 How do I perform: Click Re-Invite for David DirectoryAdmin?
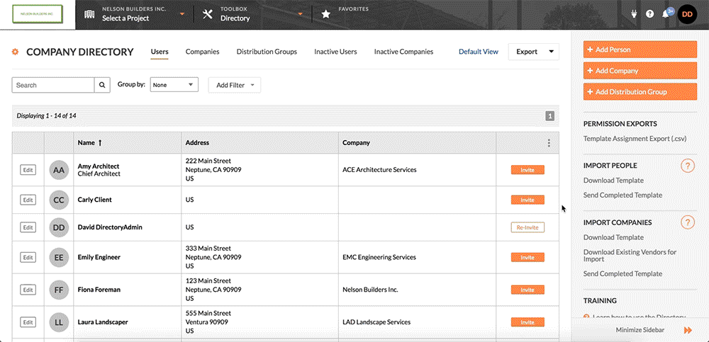point(527,227)
